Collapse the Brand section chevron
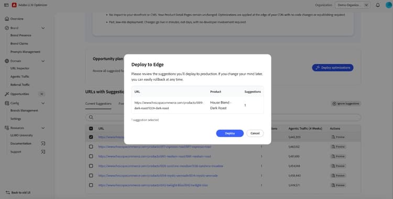 pos(43,28)
